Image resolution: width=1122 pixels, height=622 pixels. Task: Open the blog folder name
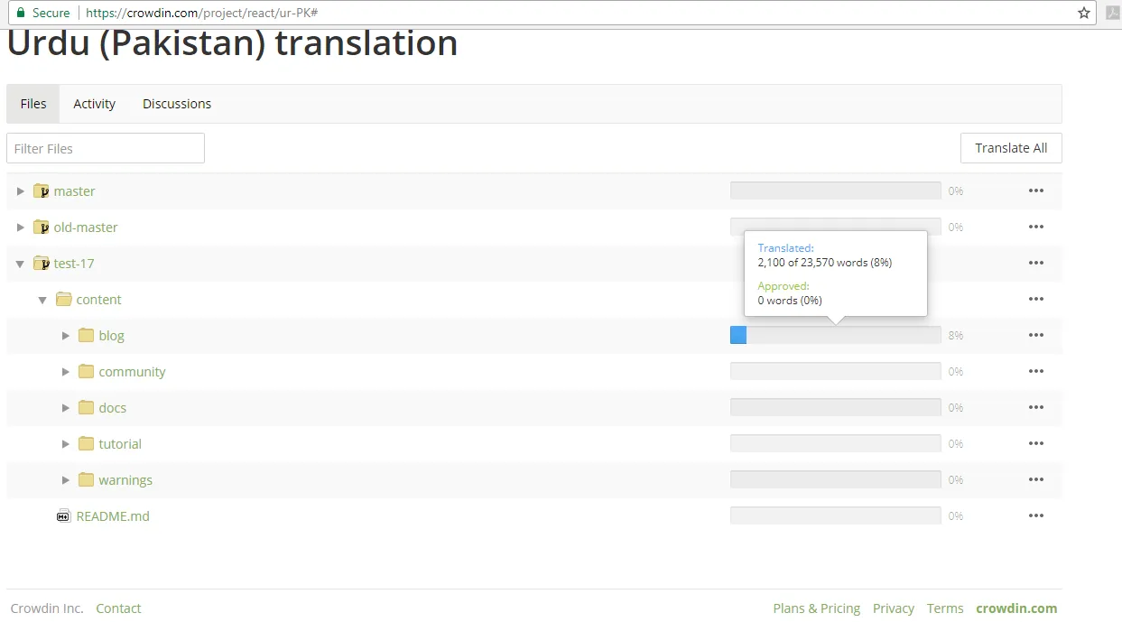(112, 336)
